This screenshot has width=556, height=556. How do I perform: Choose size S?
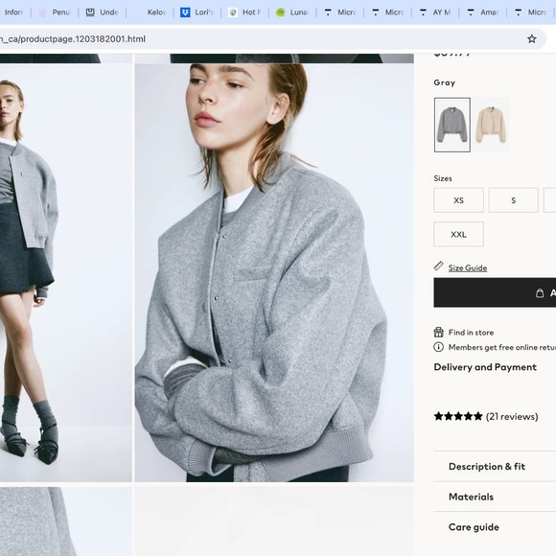coord(514,200)
